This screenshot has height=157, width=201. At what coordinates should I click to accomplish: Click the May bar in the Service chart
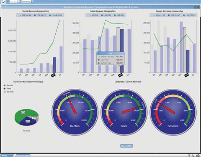(181, 47)
